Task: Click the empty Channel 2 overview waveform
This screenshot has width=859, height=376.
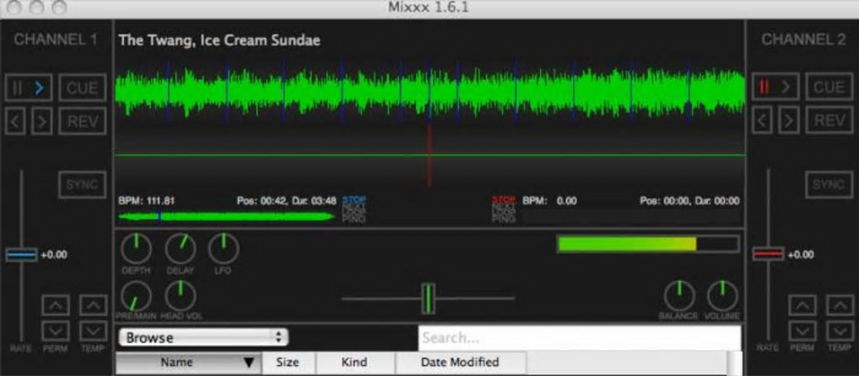Action: pyautogui.click(x=631, y=217)
